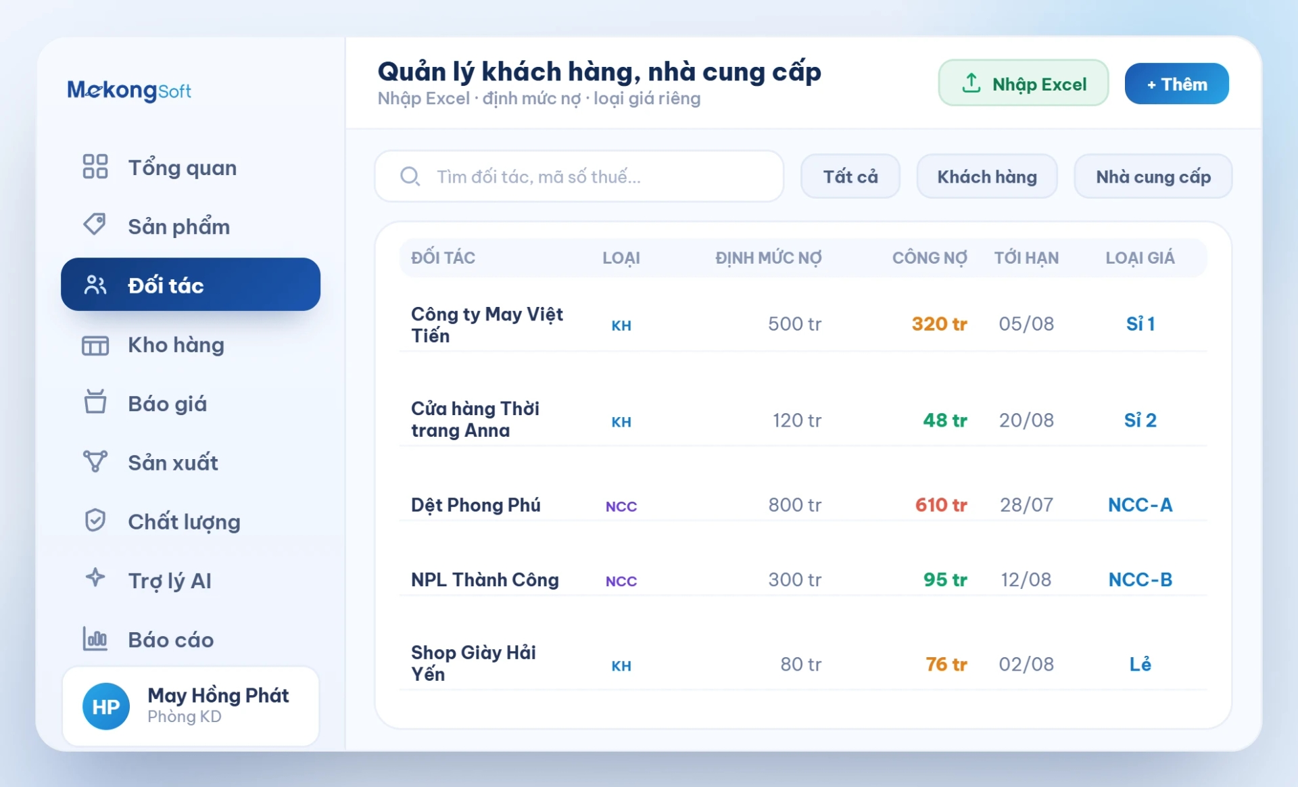The height and width of the screenshot is (787, 1298).
Task: Click the Trợ lý AI sparkle icon
Action: point(95,577)
